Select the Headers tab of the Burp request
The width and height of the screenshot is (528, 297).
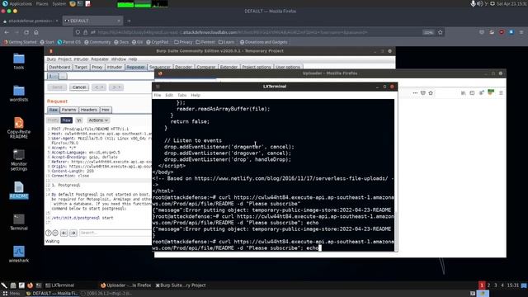89,110
